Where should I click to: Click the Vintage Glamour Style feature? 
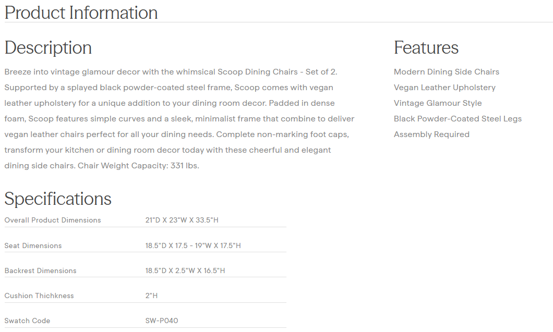[438, 103]
